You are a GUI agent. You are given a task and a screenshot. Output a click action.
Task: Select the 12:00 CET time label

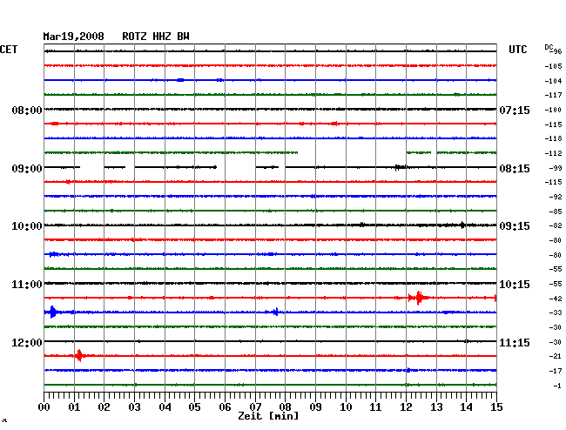coord(27,342)
